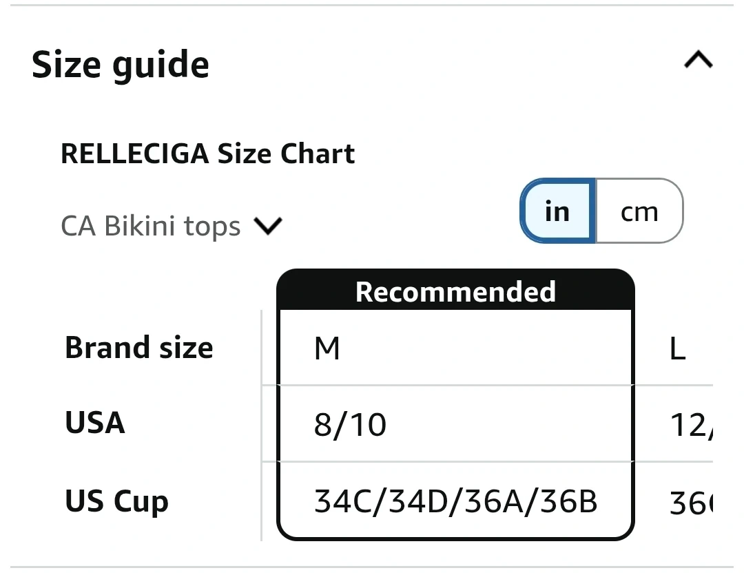Select the 8/10 USA size cell
Viewport: 744px width, 577px height.
455,425
